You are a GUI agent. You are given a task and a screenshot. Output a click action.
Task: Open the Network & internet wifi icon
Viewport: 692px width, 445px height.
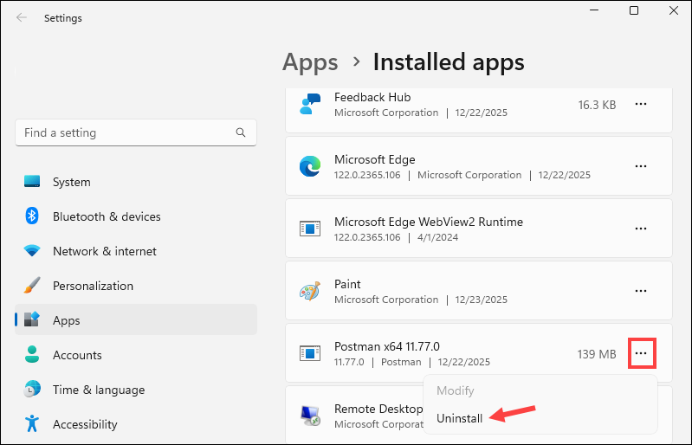click(32, 251)
